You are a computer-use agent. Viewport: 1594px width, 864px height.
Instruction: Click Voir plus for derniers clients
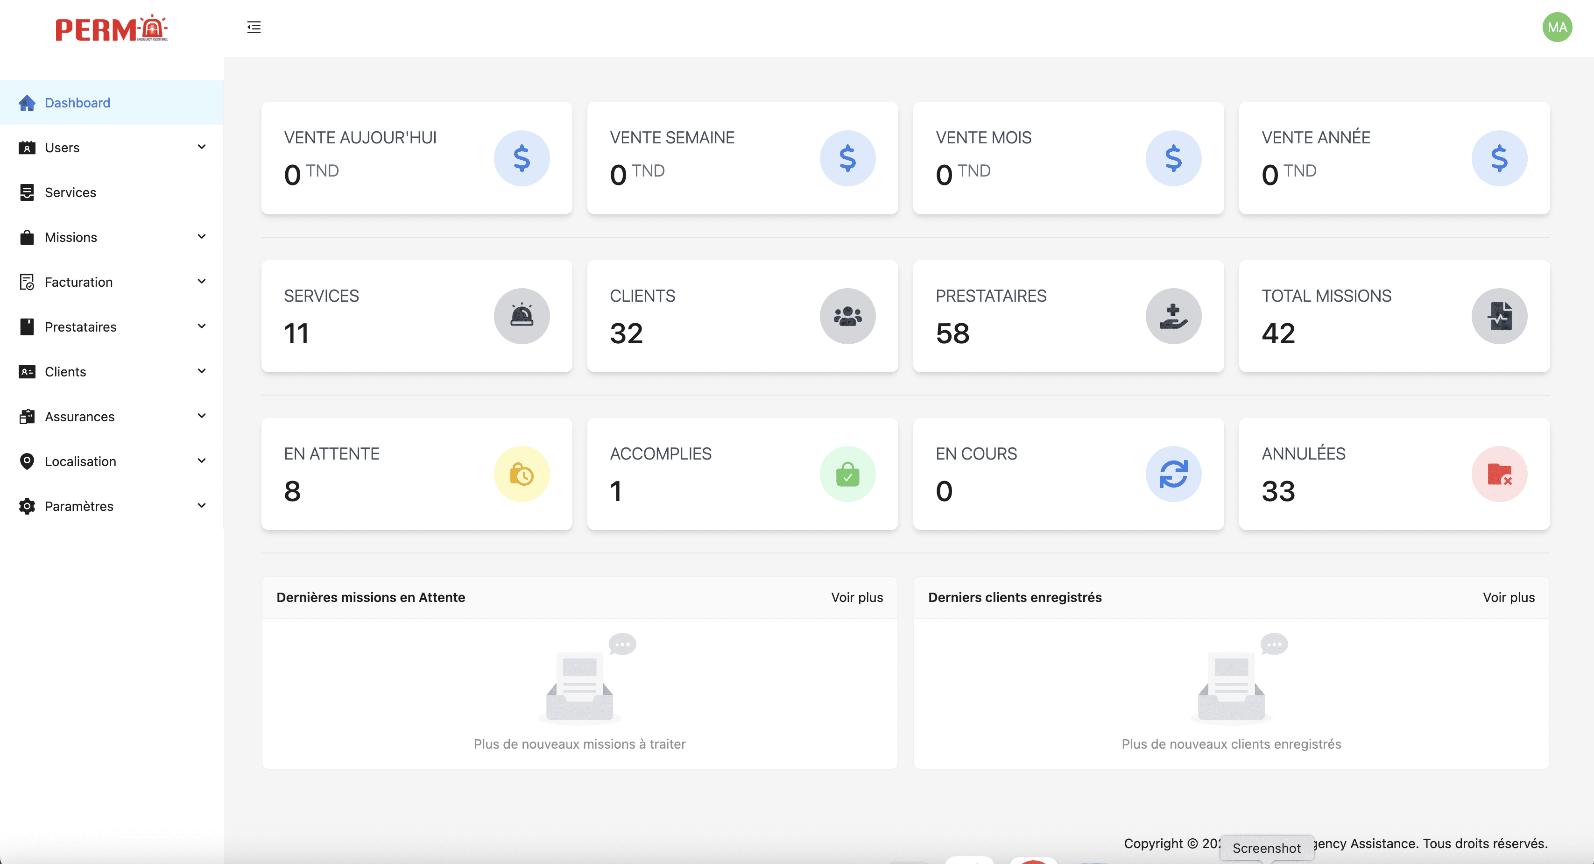point(1508,597)
